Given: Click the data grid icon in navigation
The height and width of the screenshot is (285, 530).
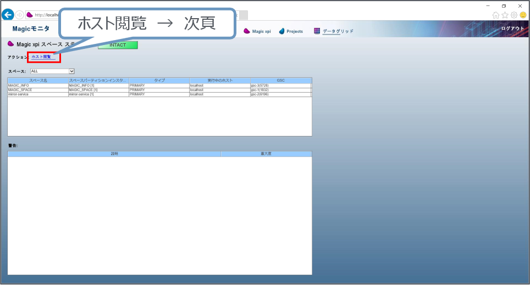Looking at the screenshot, I should [x=317, y=31].
